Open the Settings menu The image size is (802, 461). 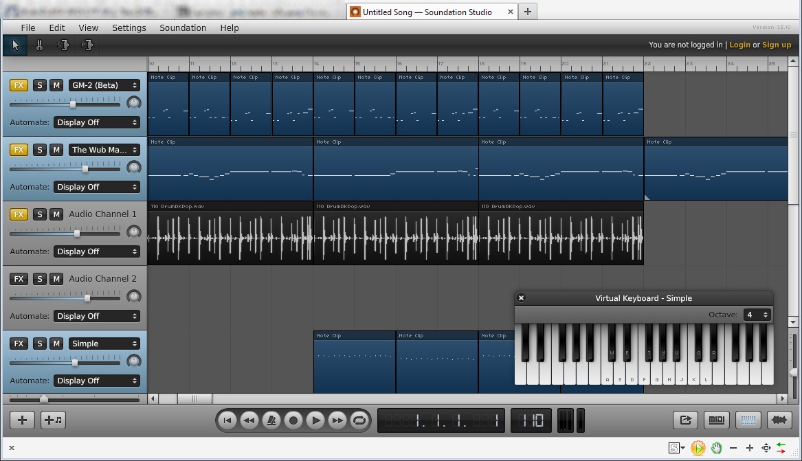[x=129, y=27]
